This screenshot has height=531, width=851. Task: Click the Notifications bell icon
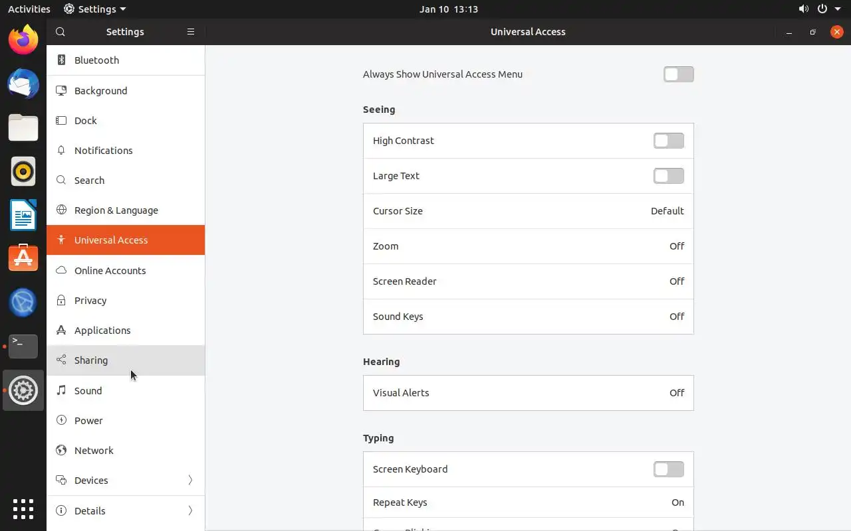click(61, 150)
